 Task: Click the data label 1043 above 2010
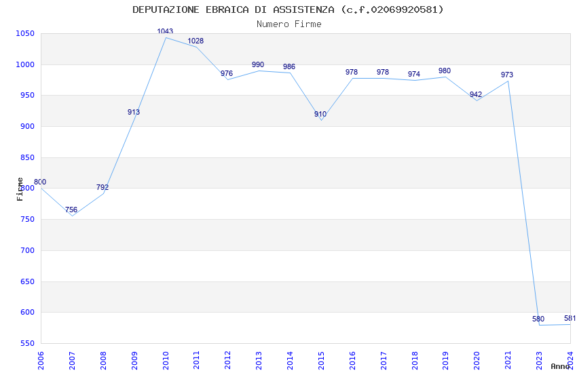[165, 31]
